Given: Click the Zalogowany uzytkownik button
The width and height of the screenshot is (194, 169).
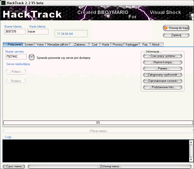Looking at the screenshot, I should pyautogui.click(x=163, y=75).
